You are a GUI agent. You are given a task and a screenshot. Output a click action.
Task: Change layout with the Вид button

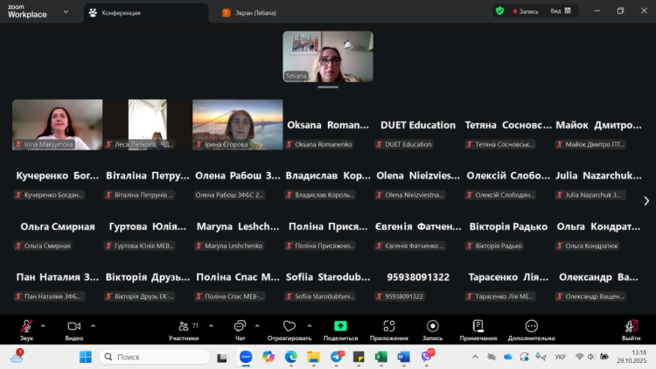tap(563, 11)
